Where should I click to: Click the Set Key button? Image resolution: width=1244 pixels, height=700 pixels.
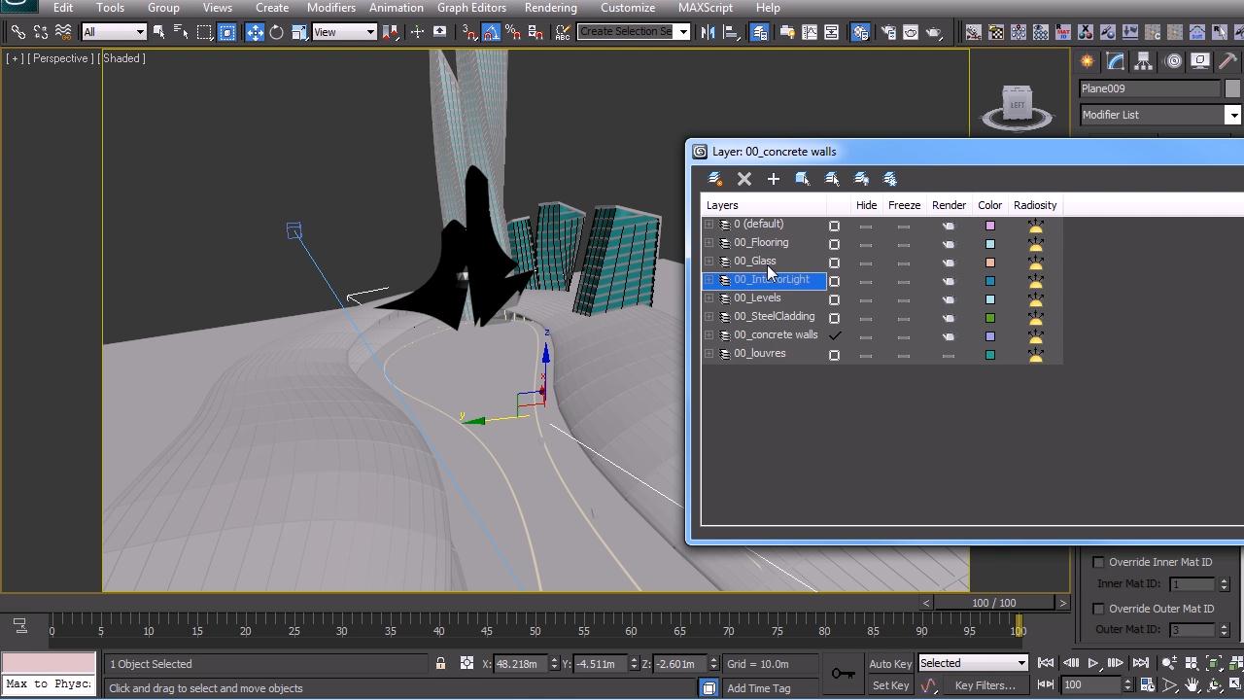[x=890, y=685]
